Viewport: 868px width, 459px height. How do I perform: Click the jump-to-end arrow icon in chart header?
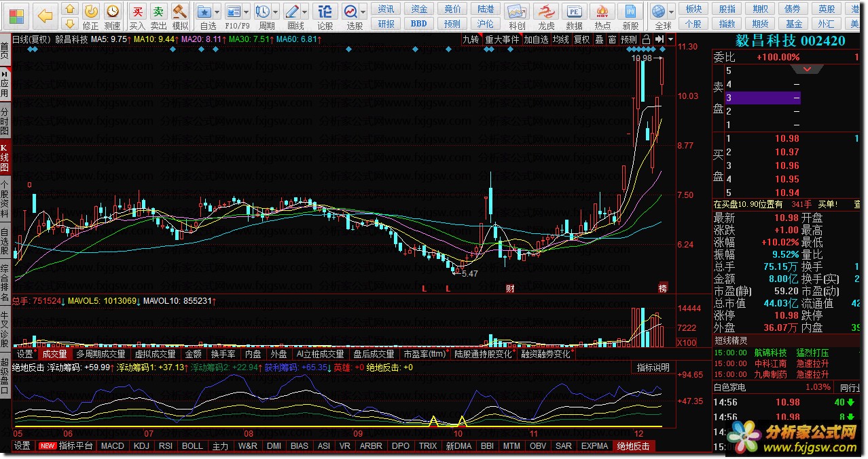pos(659,39)
